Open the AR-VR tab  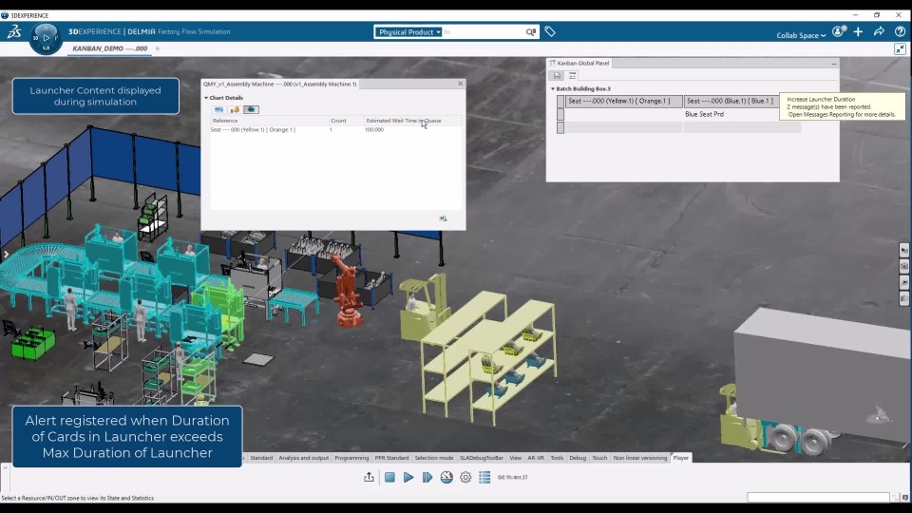536,458
